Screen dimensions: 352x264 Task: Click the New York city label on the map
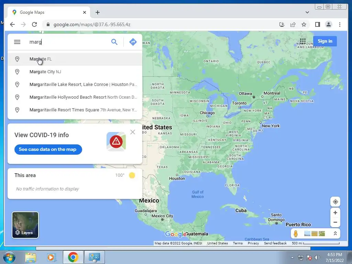(271, 126)
